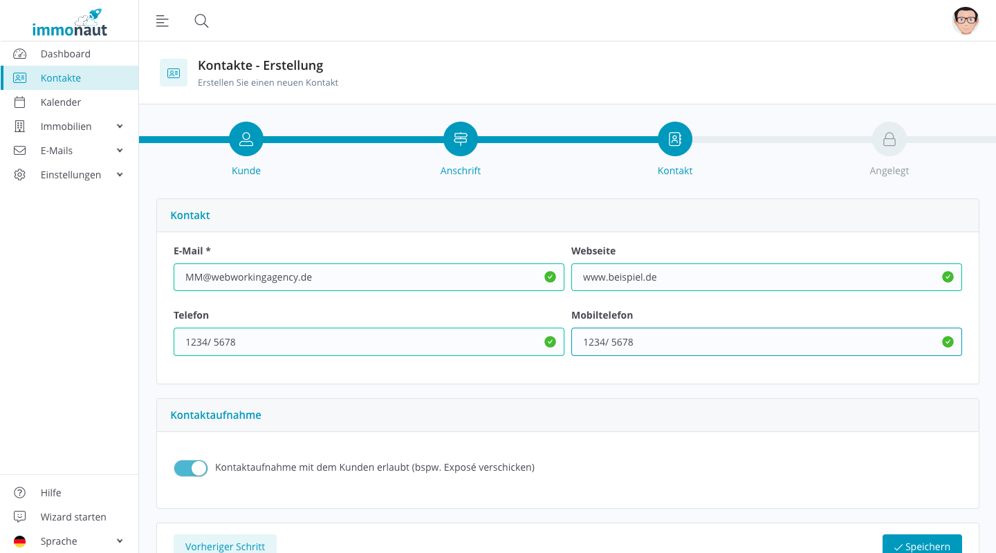
Task: Focus the Webseite input field
Action: click(757, 277)
